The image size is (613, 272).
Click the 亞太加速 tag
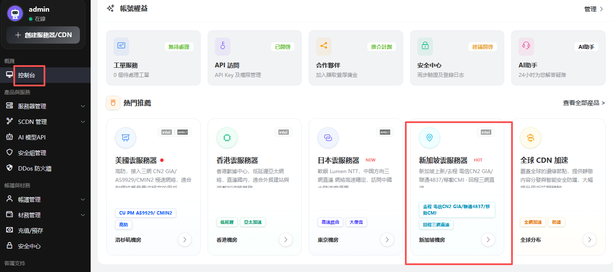coord(253,222)
